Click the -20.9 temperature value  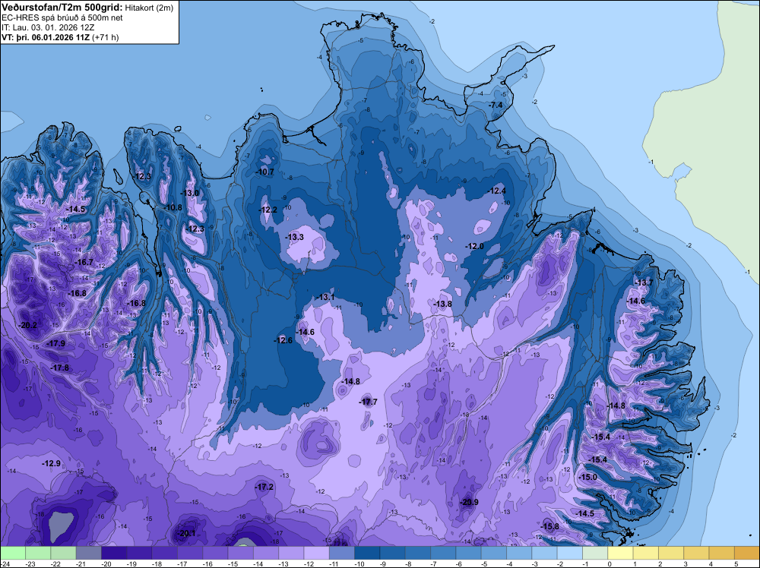tap(469, 502)
